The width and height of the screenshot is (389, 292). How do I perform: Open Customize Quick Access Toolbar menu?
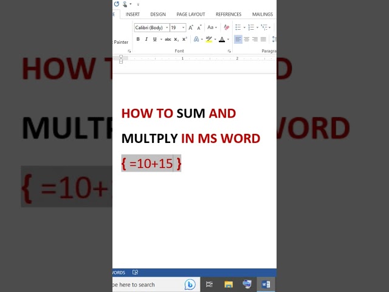(x=138, y=4)
